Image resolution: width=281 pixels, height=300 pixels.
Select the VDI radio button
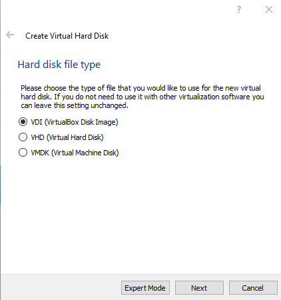(x=23, y=122)
